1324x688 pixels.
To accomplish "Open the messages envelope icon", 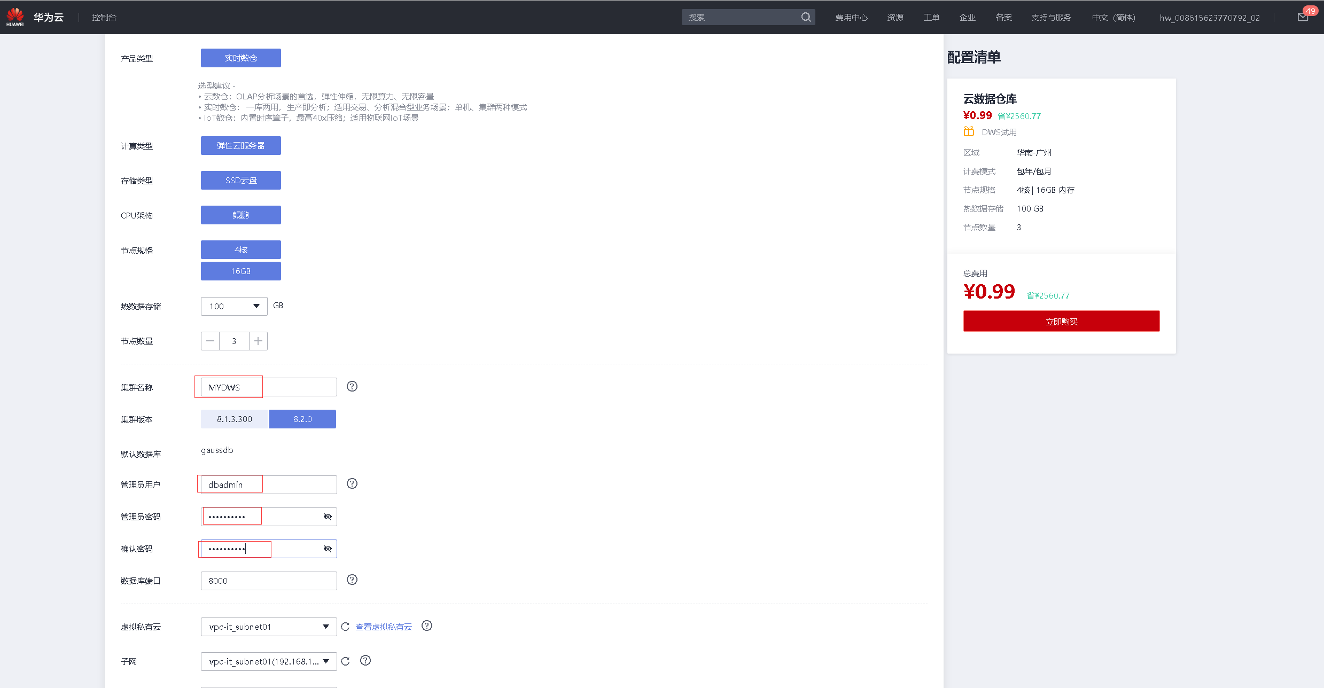I will coord(1303,17).
